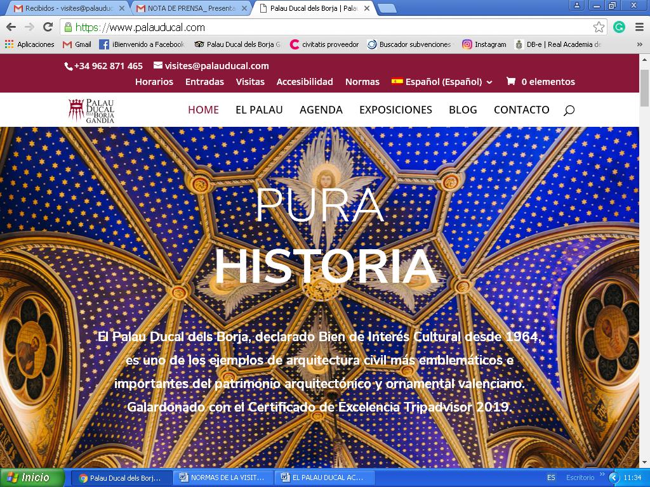Click the Chrome user profile button

pyautogui.click(x=576, y=5)
